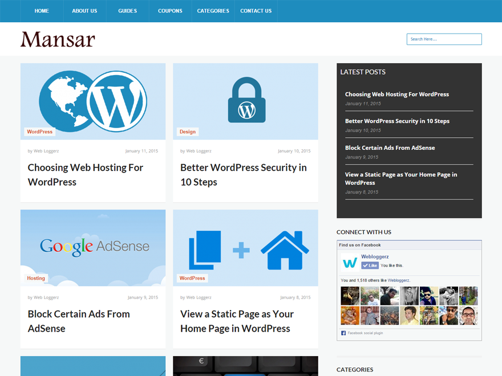Open the Home menu item

pyautogui.click(x=41, y=11)
